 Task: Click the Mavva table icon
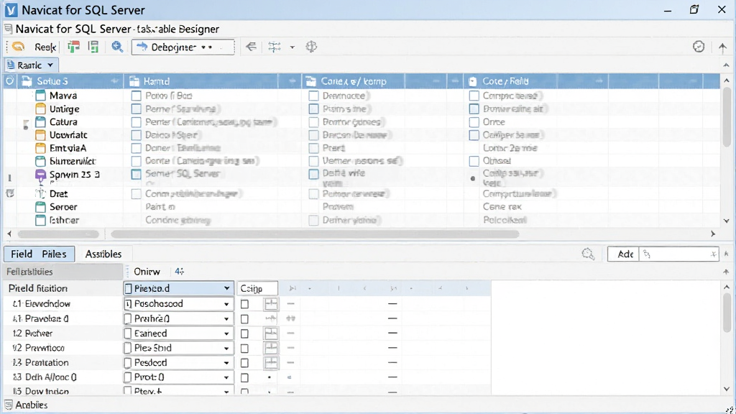(41, 96)
